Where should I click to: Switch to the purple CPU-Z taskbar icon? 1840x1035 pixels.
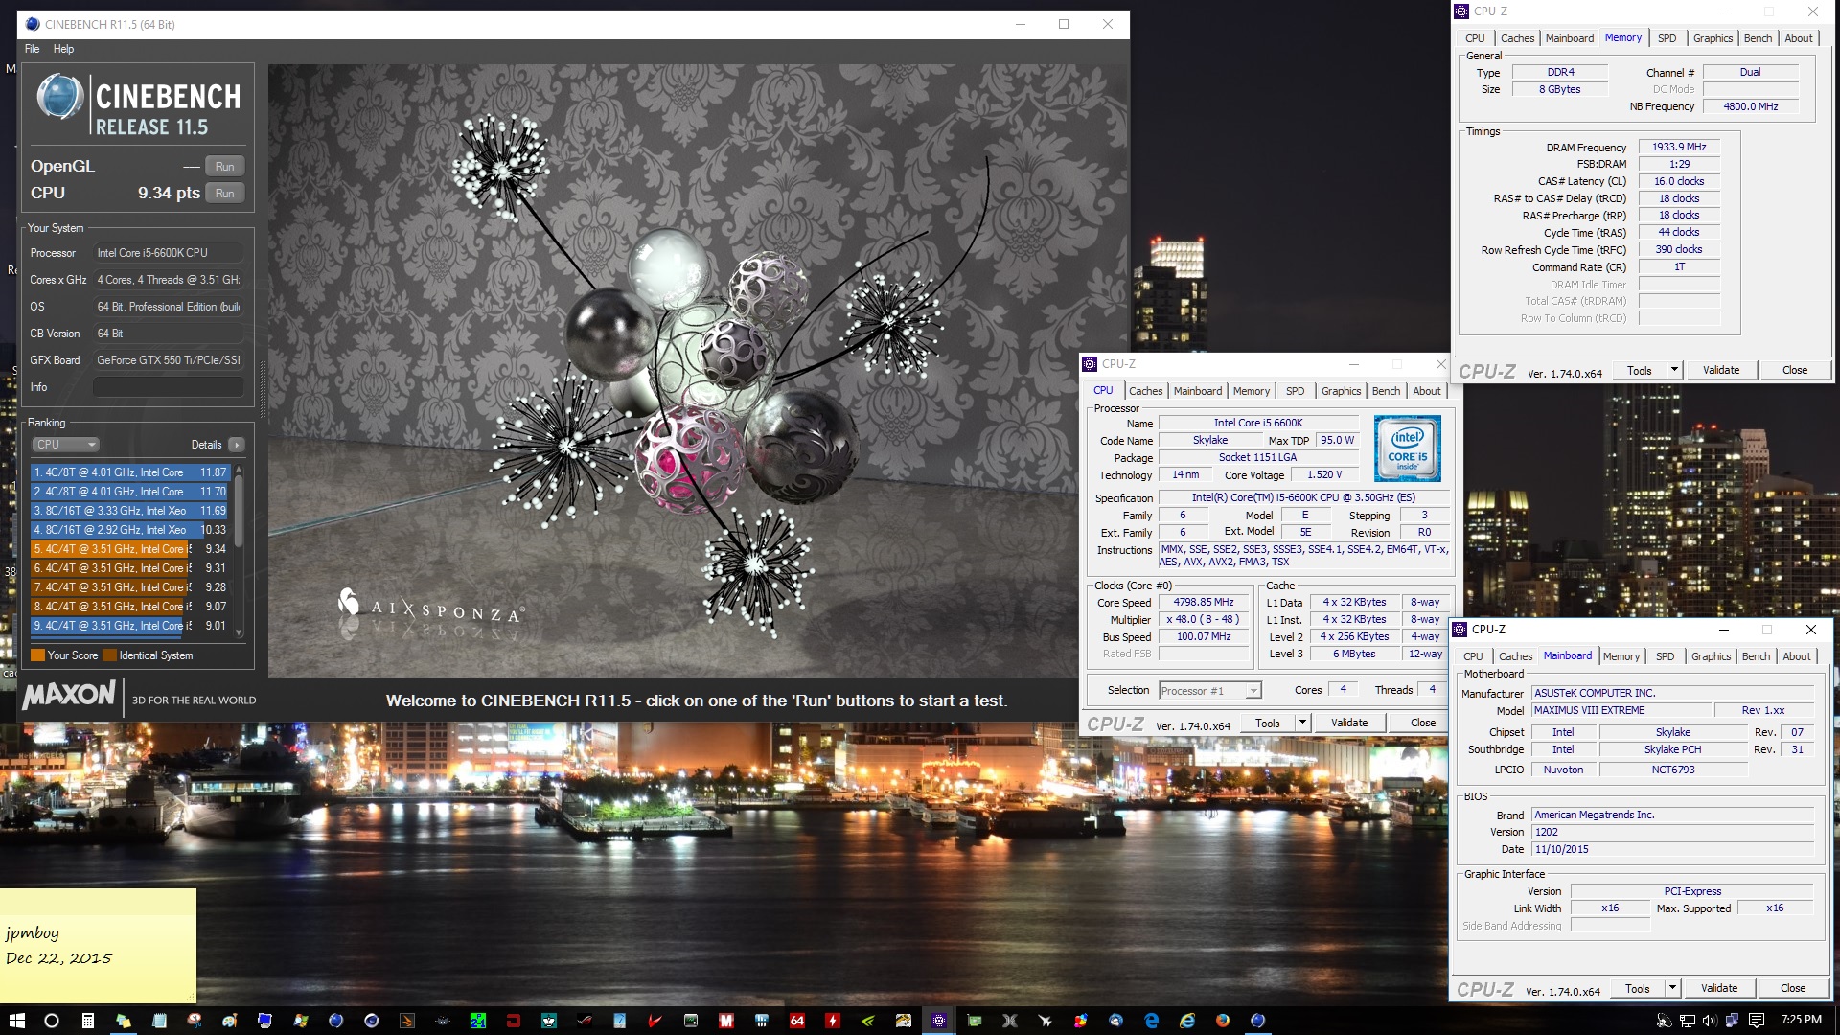[x=939, y=1021]
